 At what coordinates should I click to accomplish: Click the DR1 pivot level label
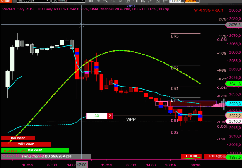pos(175,88)
